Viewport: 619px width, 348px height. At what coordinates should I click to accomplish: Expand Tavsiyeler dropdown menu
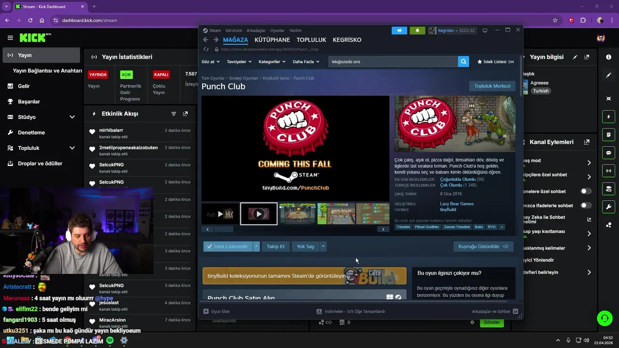tap(239, 62)
